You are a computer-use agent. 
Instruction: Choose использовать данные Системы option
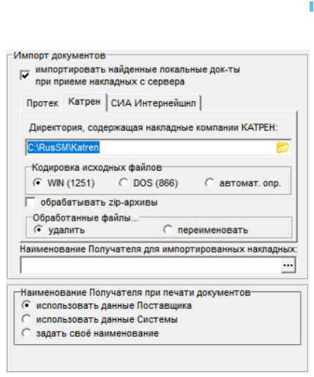pos(26,319)
